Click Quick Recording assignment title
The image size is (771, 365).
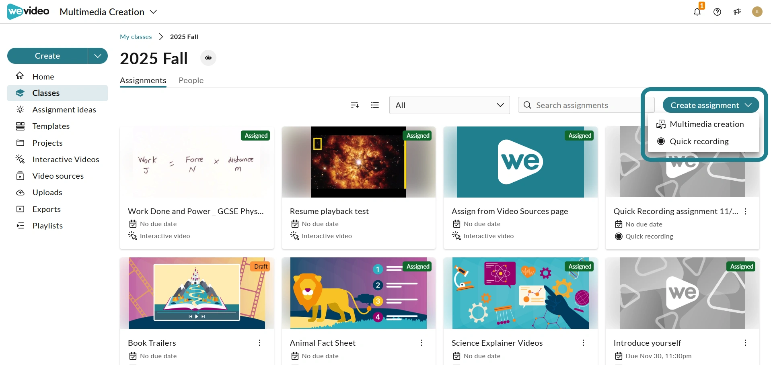pos(676,211)
